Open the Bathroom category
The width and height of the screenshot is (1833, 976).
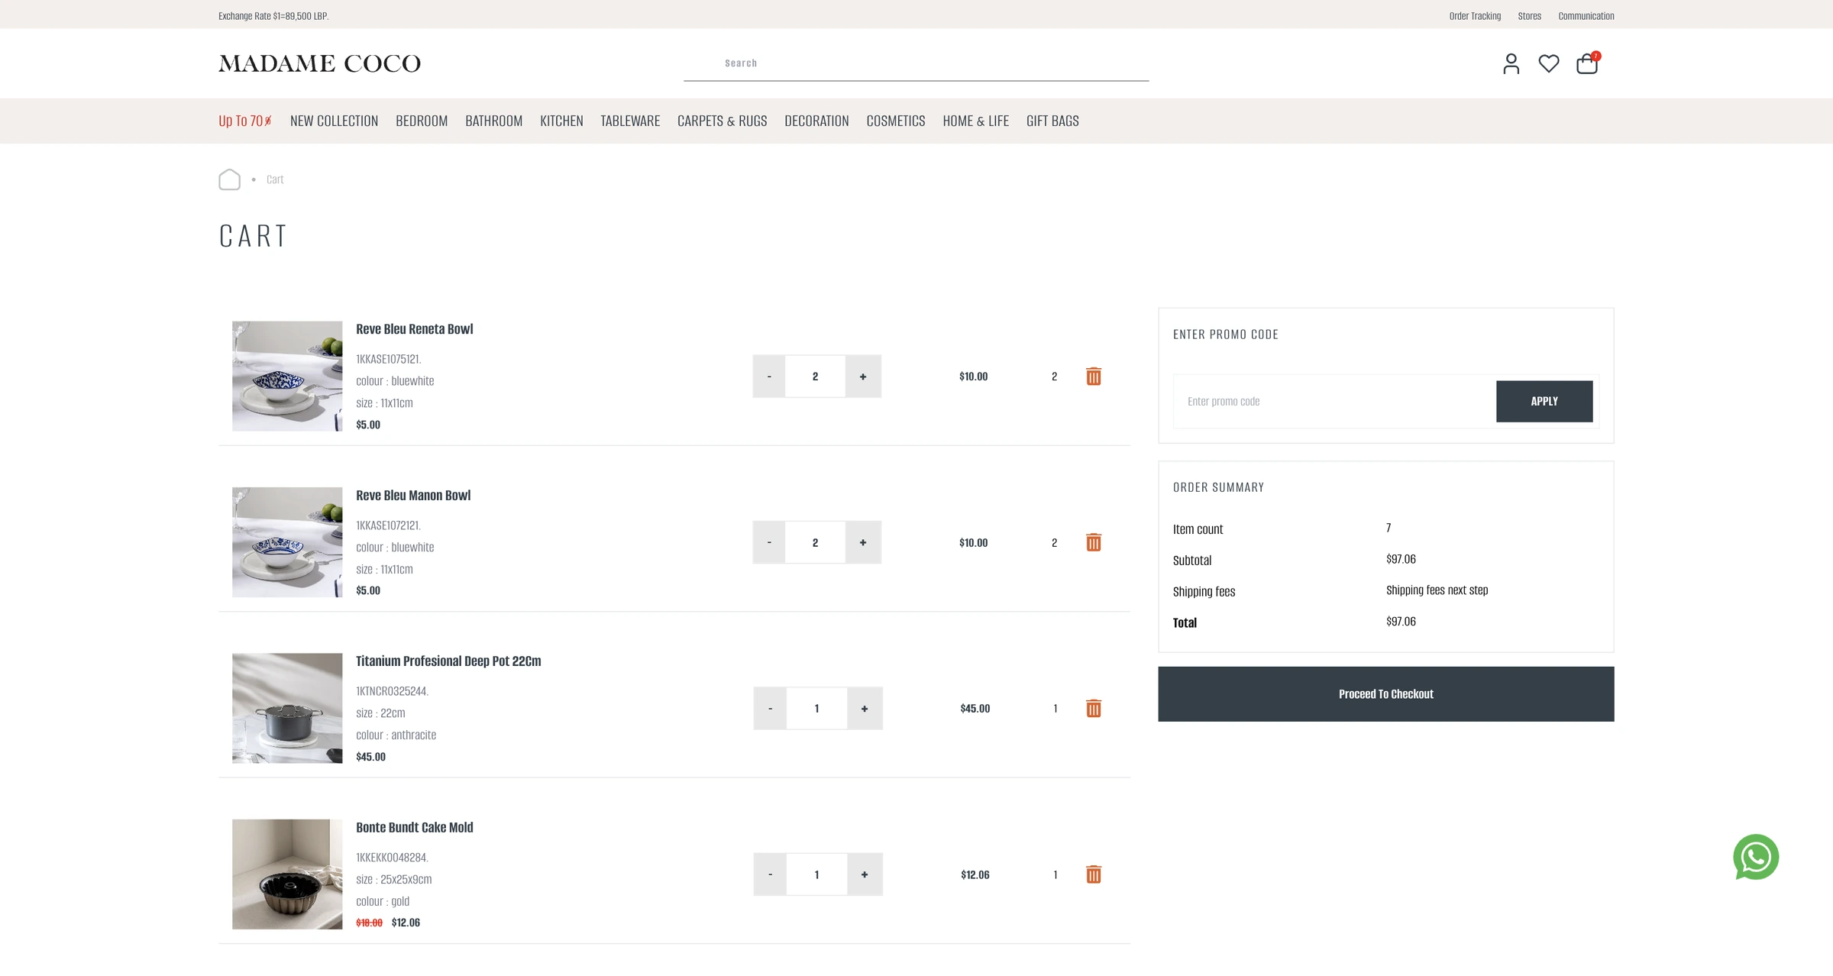tap(493, 121)
